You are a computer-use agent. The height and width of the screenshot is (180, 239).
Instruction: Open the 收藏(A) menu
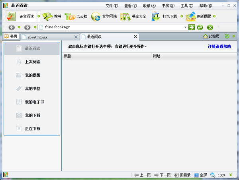(149, 6)
